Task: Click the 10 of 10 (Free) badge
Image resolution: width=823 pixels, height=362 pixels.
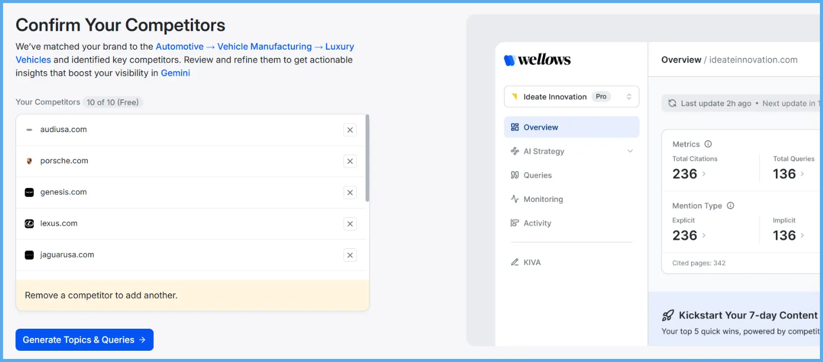Action: (112, 102)
